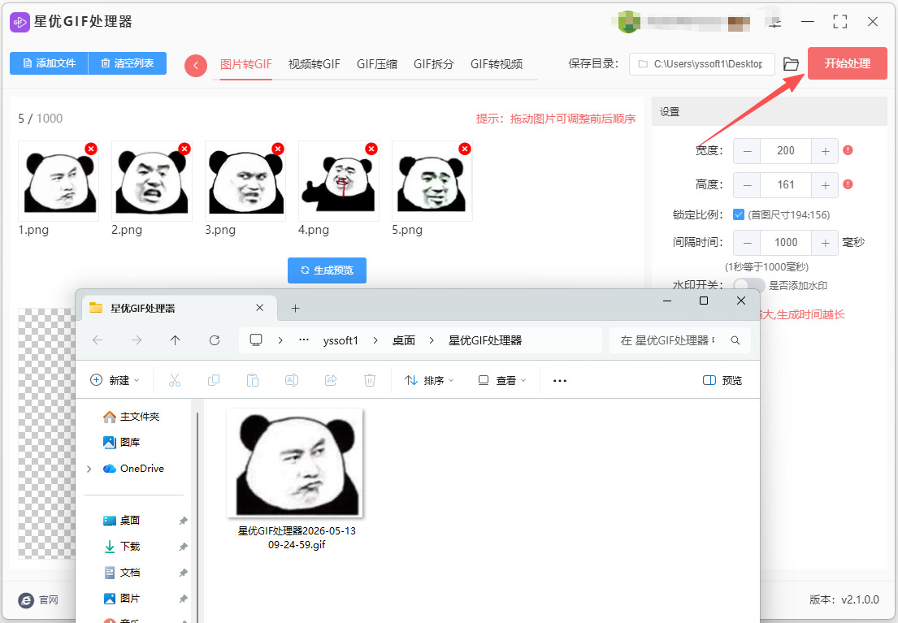Decrease 间隔时间 with the minus button

pos(747,243)
